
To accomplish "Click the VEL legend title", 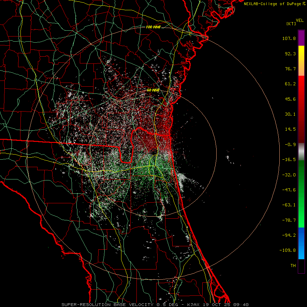I will (299, 20).
